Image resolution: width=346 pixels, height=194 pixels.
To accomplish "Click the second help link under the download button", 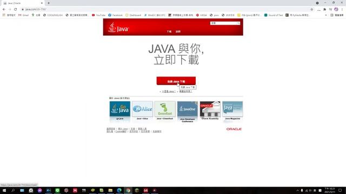I will click(185, 91).
